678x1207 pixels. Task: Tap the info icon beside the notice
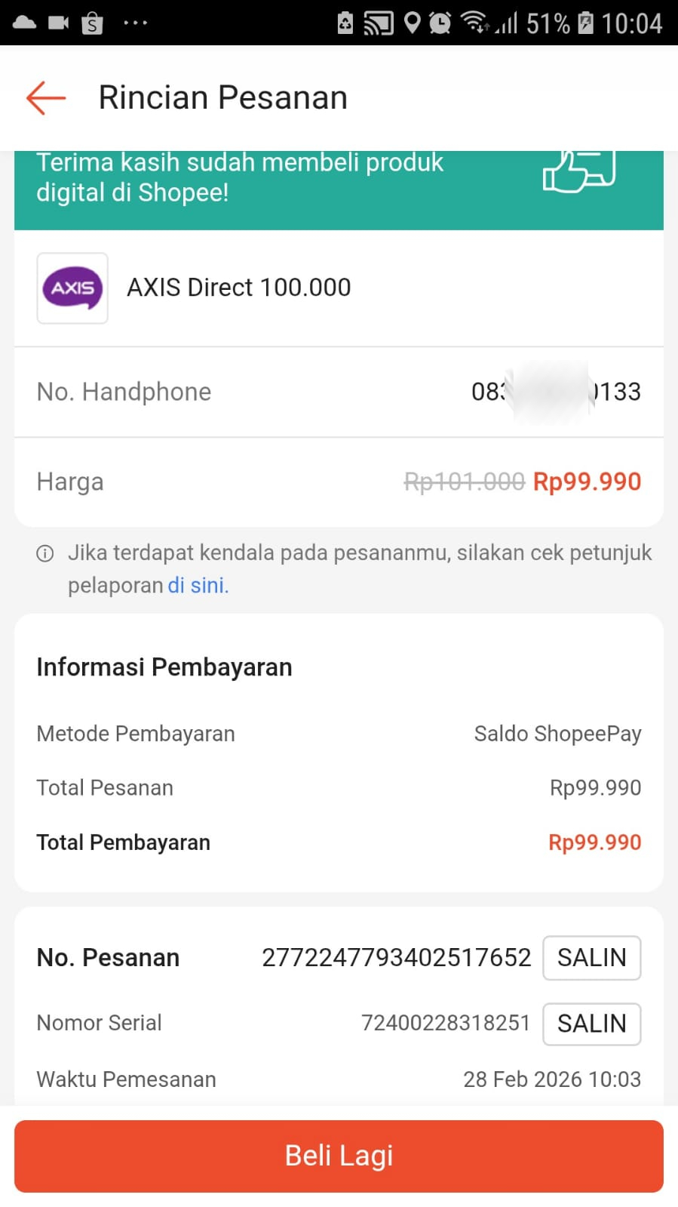click(x=45, y=554)
